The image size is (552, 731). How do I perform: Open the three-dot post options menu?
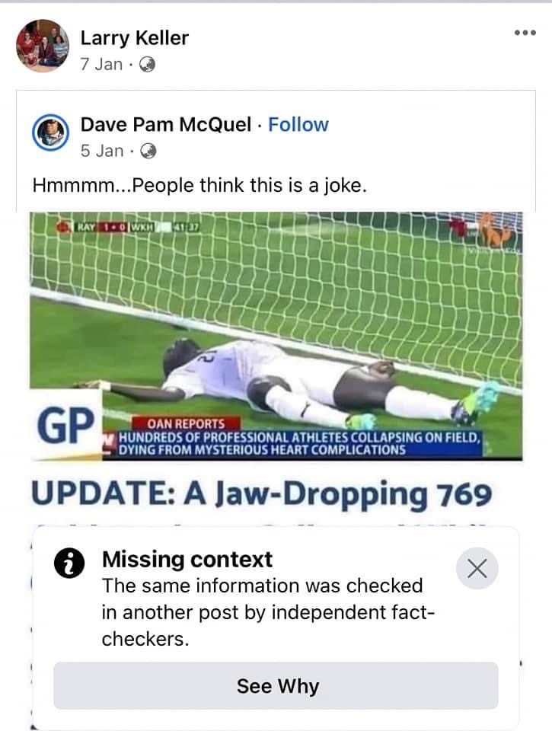[525, 33]
